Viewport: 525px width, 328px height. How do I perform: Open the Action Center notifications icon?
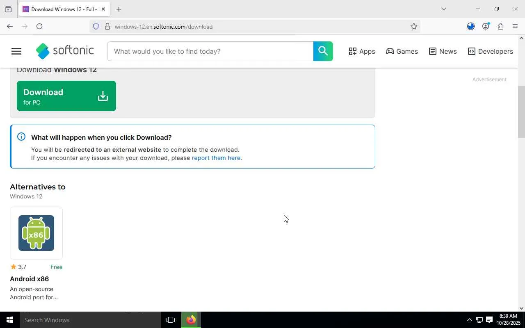tap(489, 320)
